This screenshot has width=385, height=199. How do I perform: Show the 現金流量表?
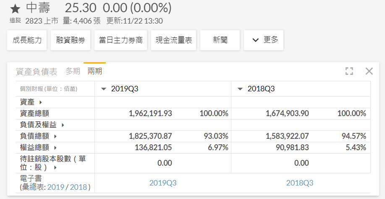tap(174, 40)
